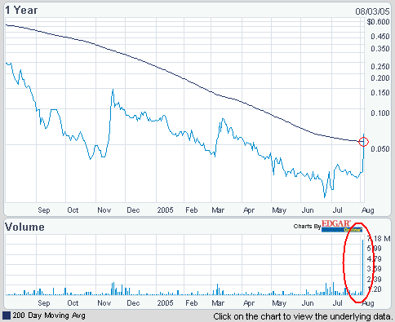Click 'Apr' on the price chart axis
395x322 pixels.
click(249, 210)
